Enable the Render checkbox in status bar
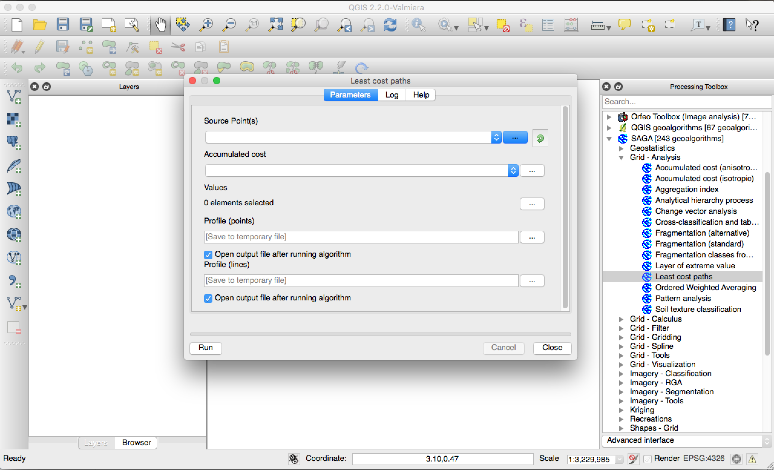 [647, 459]
